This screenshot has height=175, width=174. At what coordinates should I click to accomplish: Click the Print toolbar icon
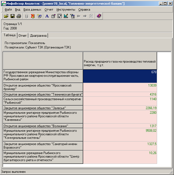[x=19, y=16]
